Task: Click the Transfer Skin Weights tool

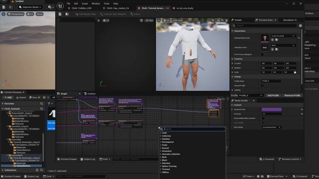Action: pyautogui.click(x=113, y=14)
